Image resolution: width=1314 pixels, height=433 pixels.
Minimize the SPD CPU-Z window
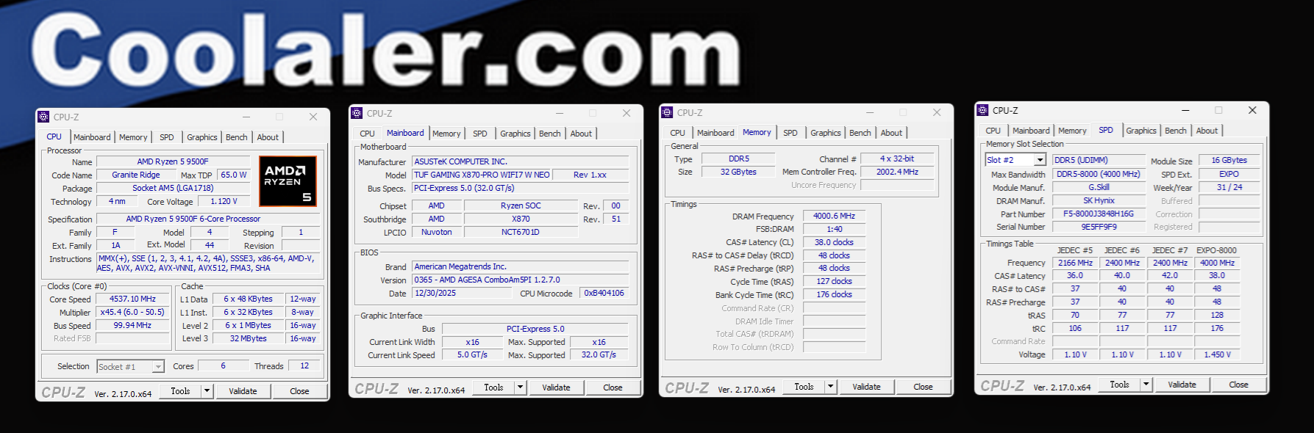1185,110
